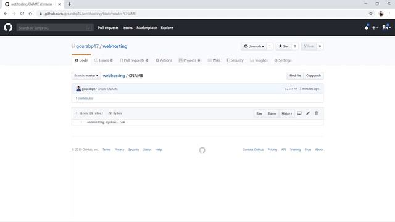Open the webhosting repository title link
The image size is (395, 222).
pos(115,46)
